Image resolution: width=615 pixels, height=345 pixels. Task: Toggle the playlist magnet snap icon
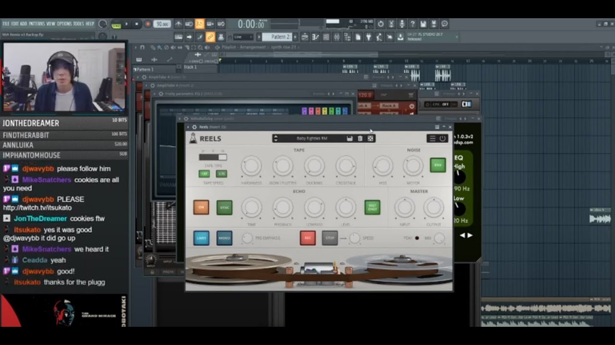(x=142, y=47)
